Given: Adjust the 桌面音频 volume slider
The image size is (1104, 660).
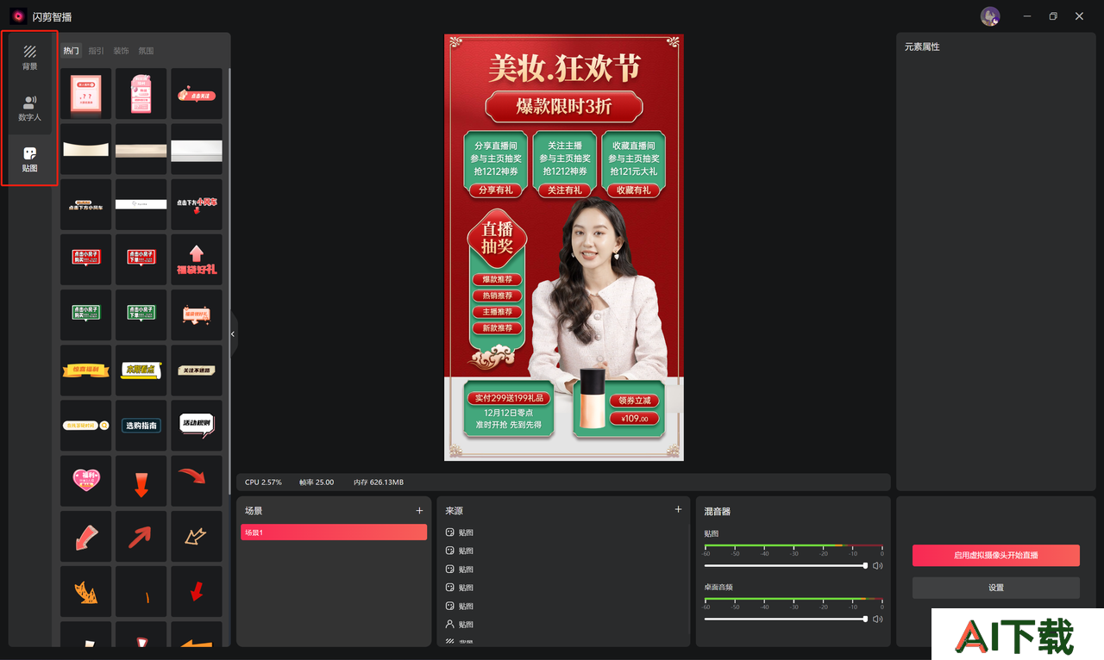Looking at the screenshot, I should point(785,620).
